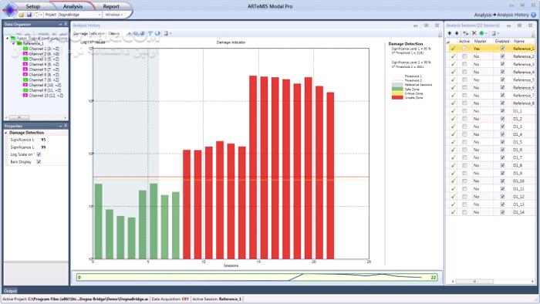Click 'Yes' in the Master column of Reference_1

476,49
